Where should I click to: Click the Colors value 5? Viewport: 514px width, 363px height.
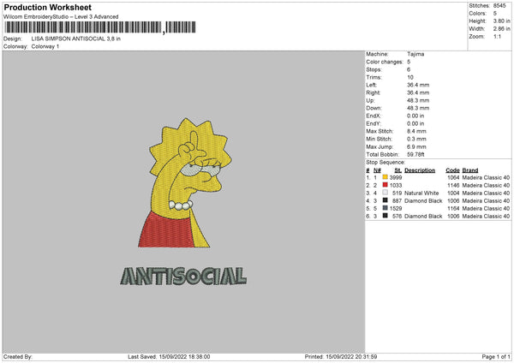click(x=495, y=14)
